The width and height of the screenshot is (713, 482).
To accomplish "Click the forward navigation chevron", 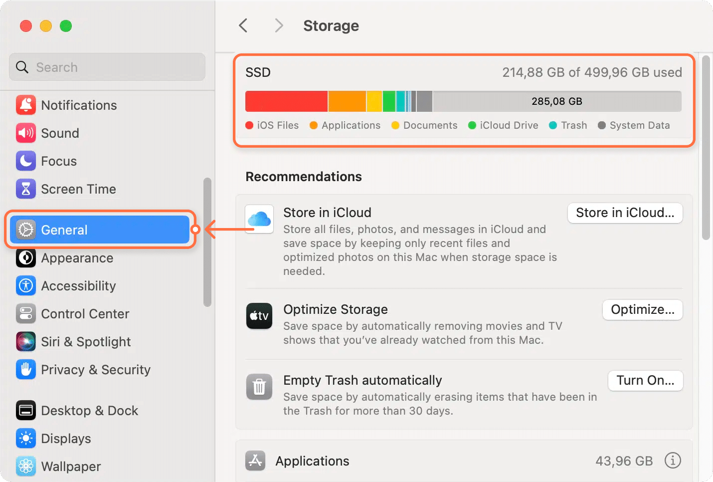I will pyautogui.click(x=279, y=25).
